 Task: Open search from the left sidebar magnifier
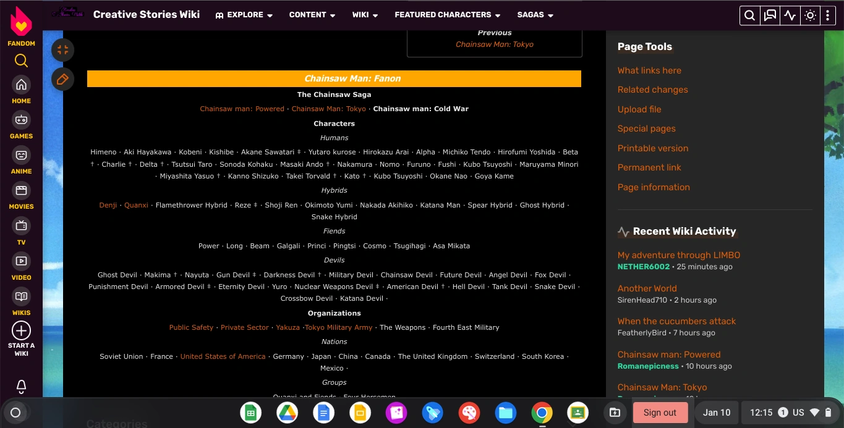coord(20,61)
